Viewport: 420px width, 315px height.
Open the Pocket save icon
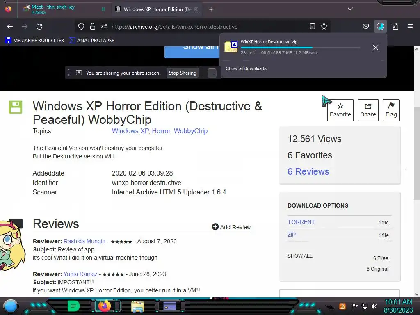tap(365, 26)
